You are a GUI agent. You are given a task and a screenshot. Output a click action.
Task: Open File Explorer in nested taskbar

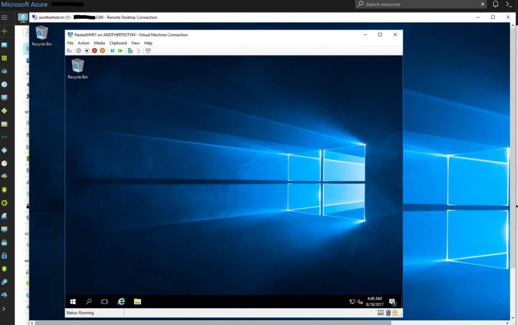point(137,302)
